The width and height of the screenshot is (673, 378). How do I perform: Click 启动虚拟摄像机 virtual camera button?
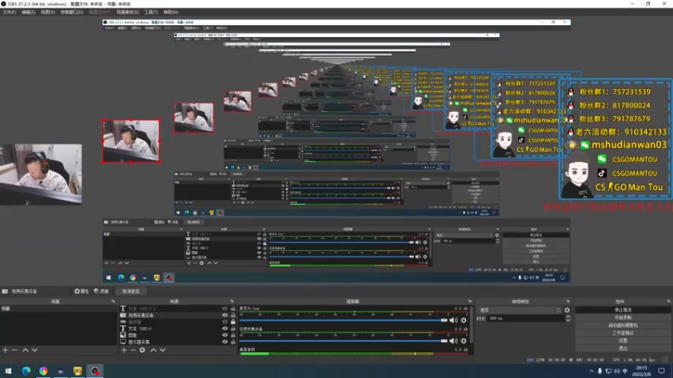623,325
